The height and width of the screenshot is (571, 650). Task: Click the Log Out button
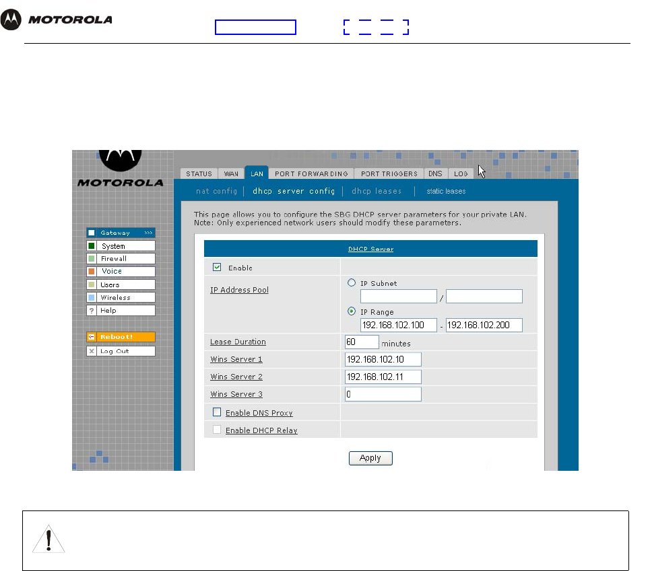click(121, 351)
